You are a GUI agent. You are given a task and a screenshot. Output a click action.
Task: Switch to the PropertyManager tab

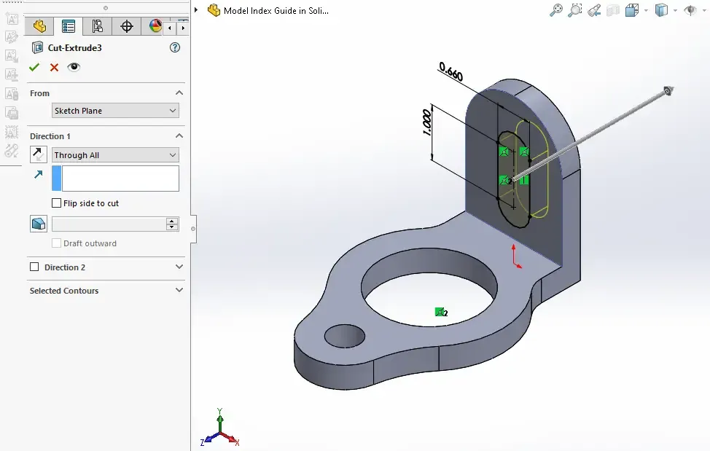click(69, 26)
